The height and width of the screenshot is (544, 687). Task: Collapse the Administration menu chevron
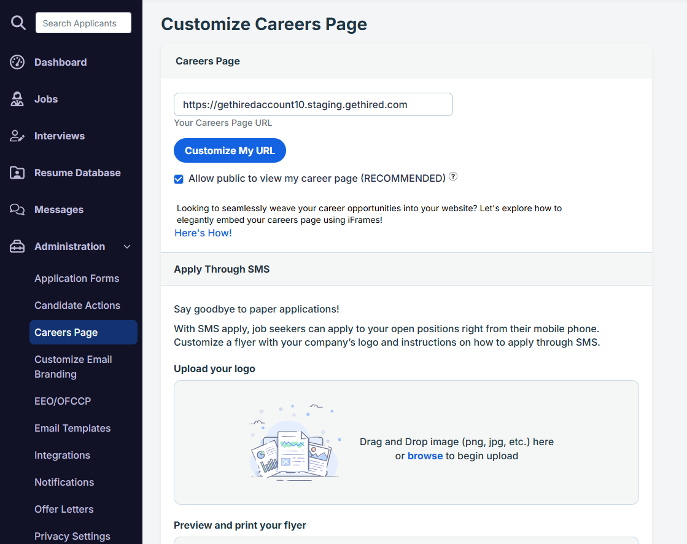tap(127, 247)
